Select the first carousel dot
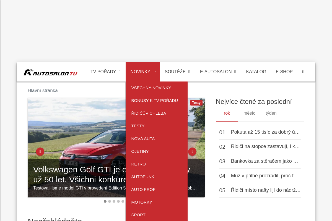The width and height of the screenshot is (332, 221). [105, 201]
